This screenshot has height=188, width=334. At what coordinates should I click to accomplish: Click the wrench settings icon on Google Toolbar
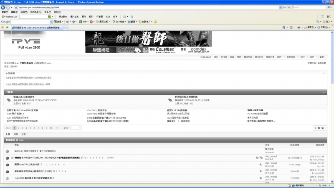point(318,22)
